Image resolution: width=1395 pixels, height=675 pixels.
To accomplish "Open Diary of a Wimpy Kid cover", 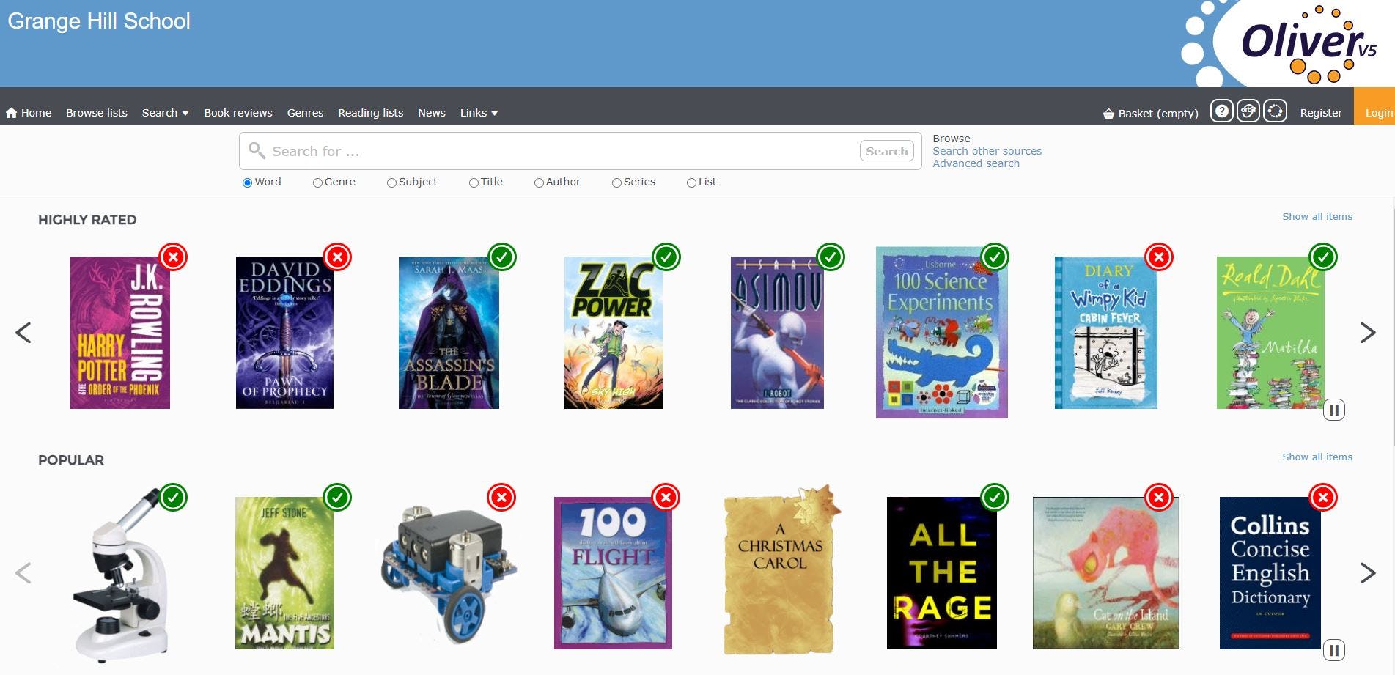I will (1105, 333).
